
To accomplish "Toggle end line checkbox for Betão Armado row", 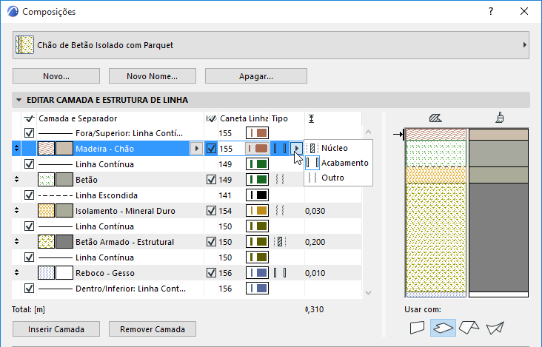I will (211, 242).
